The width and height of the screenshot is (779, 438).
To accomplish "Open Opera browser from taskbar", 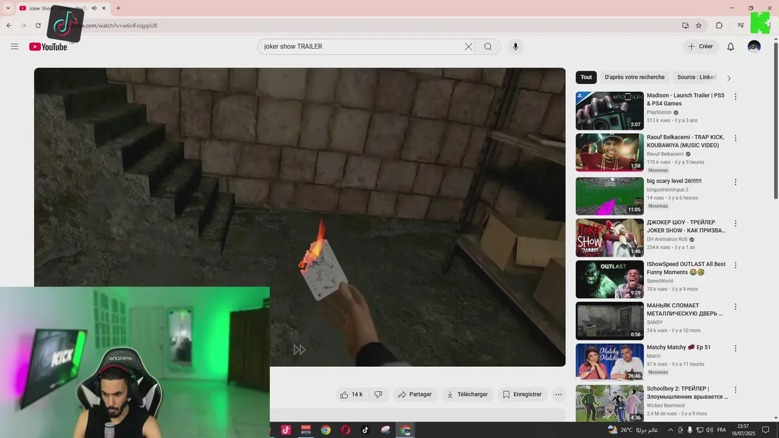I will point(346,429).
